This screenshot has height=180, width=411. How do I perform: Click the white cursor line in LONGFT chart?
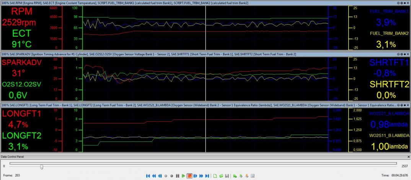coord(206,130)
